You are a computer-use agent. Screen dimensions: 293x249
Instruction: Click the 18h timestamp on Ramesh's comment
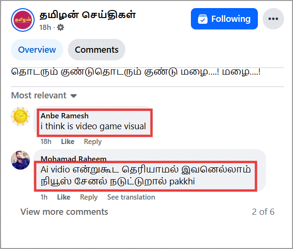[46, 142]
